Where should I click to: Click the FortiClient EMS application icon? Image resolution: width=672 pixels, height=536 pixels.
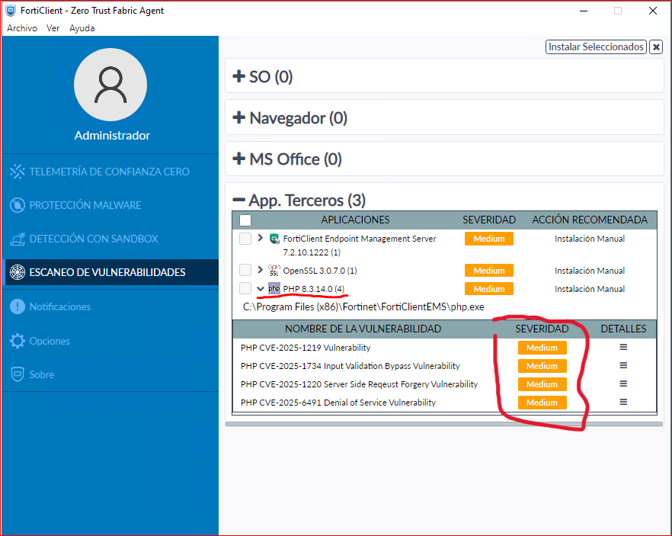coord(274,239)
